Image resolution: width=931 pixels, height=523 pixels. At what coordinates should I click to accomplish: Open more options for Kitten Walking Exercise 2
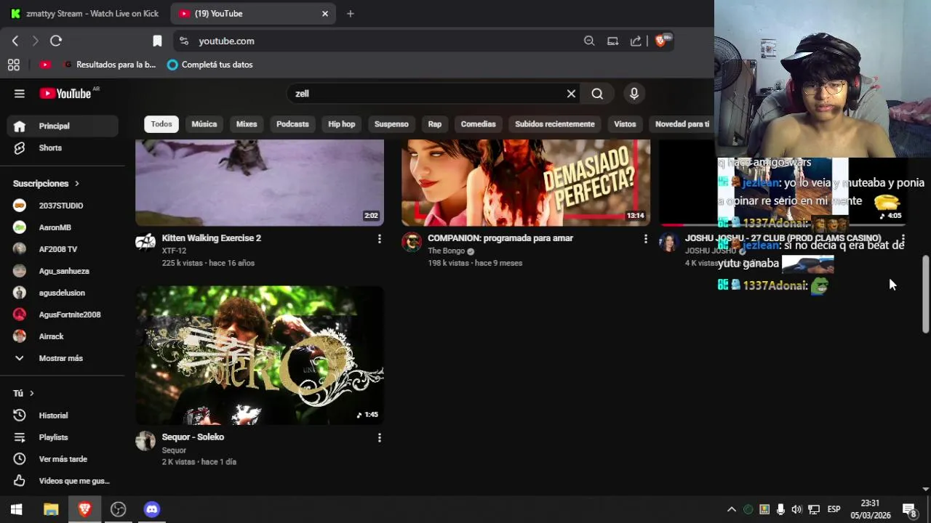379,239
